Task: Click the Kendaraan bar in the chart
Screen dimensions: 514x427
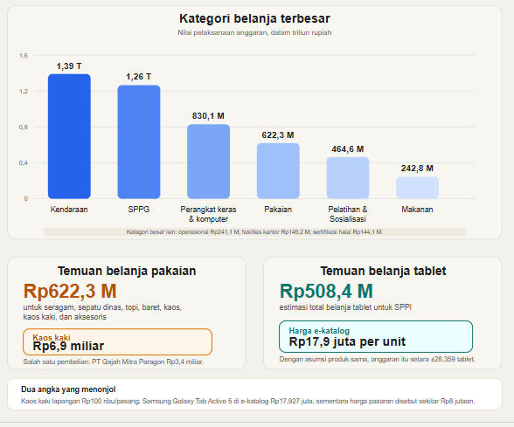Action: pyautogui.click(x=69, y=136)
